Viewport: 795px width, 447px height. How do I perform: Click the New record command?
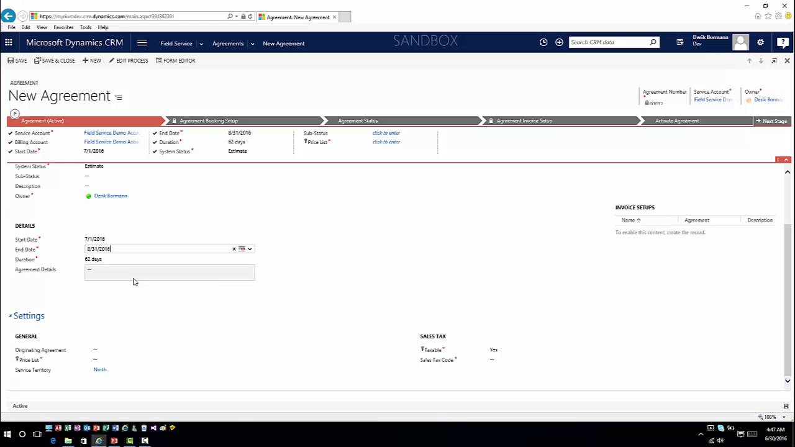[x=91, y=61]
